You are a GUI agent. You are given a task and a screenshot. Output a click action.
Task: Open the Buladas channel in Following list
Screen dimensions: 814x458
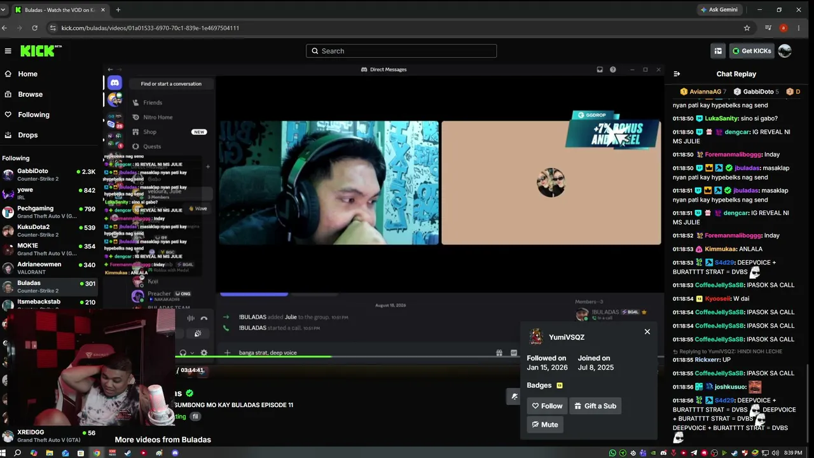[x=50, y=286]
